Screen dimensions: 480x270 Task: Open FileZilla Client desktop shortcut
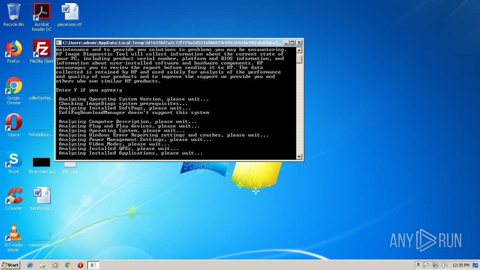[42, 52]
